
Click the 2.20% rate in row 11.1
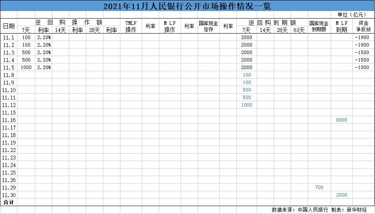coord(44,38)
